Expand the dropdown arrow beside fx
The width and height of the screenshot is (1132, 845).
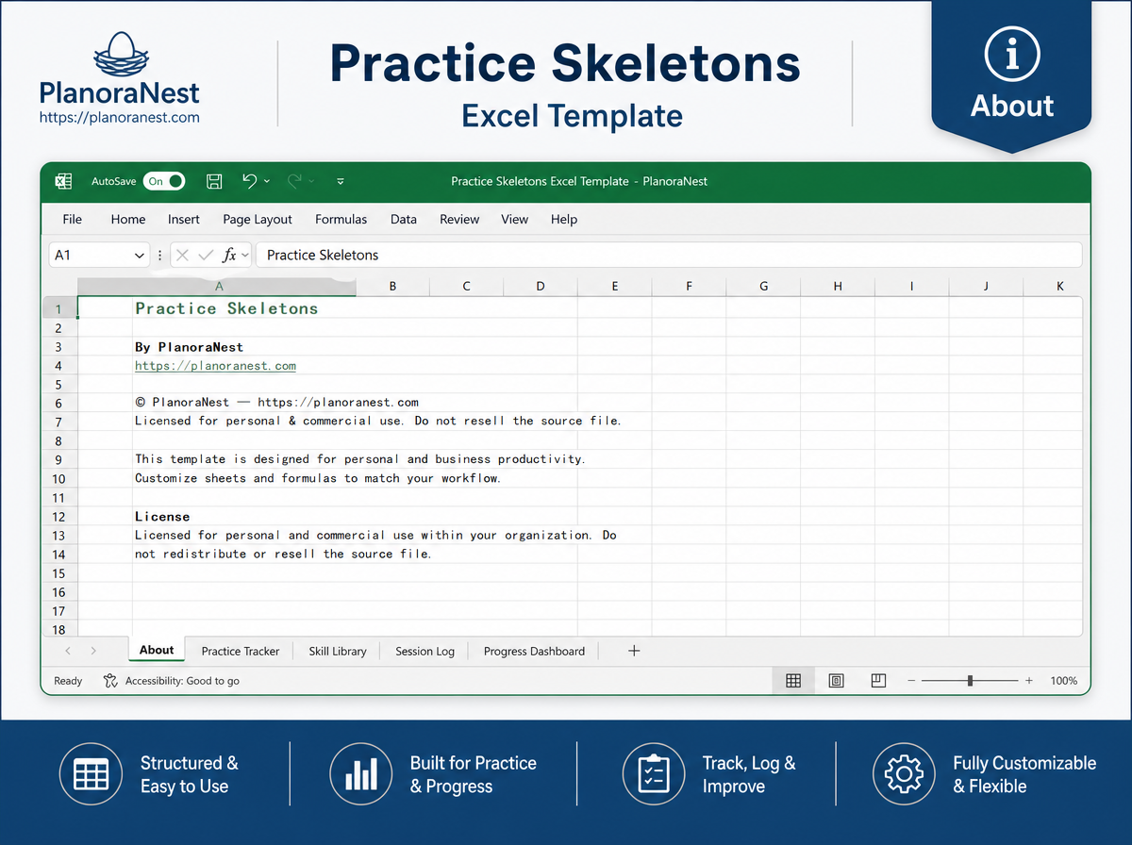click(x=245, y=256)
